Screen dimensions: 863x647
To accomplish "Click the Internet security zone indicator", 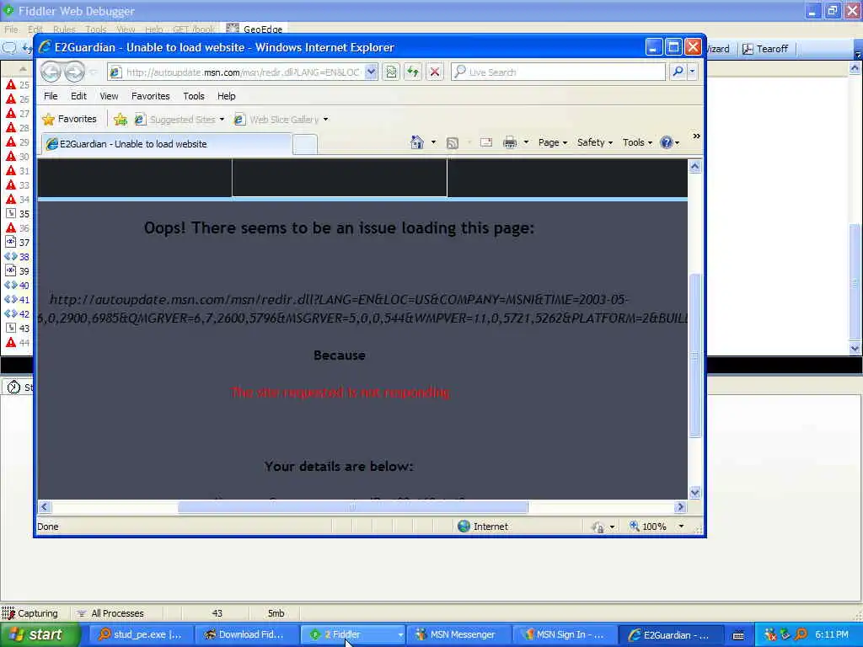I will [483, 527].
